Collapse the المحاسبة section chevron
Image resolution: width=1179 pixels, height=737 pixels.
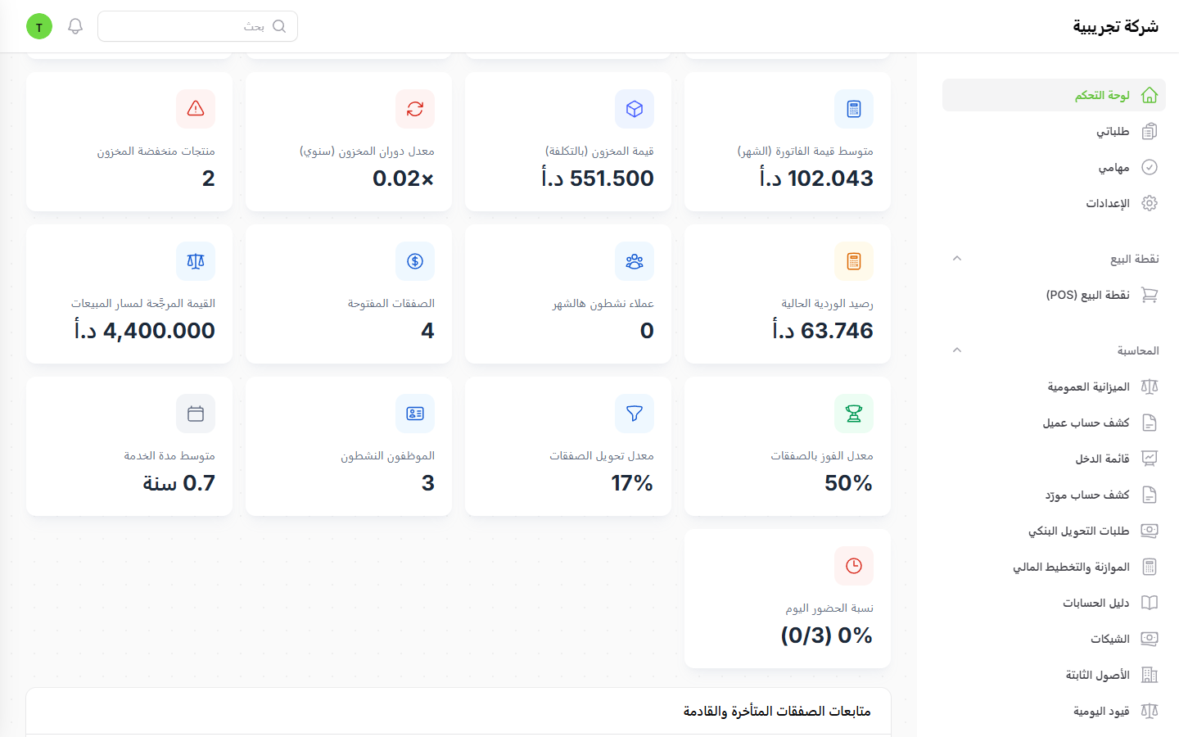tap(956, 350)
